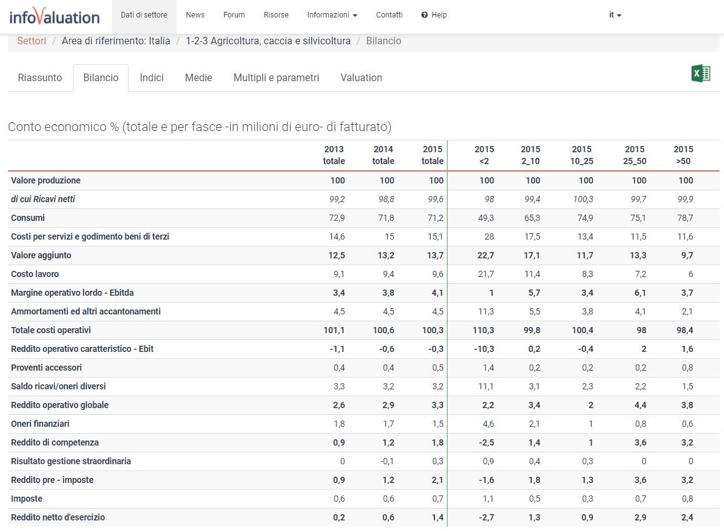
Task: Open the Risorse menu item
Action: pos(276,15)
